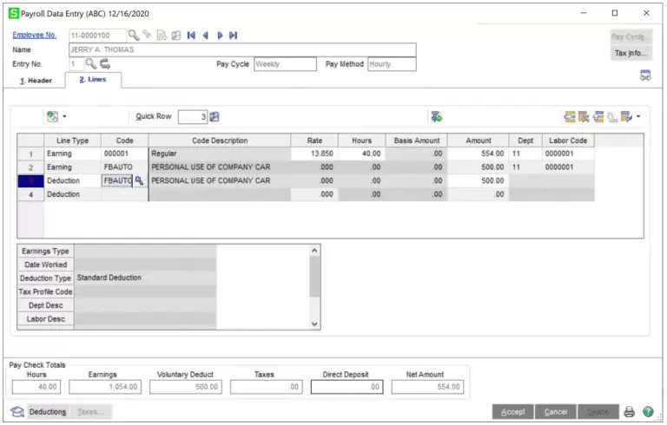
Task: Click the Amount column header
Action: click(479, 141)
